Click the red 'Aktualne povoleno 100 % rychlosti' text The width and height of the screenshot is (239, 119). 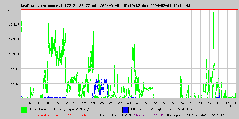coord(65,115)
